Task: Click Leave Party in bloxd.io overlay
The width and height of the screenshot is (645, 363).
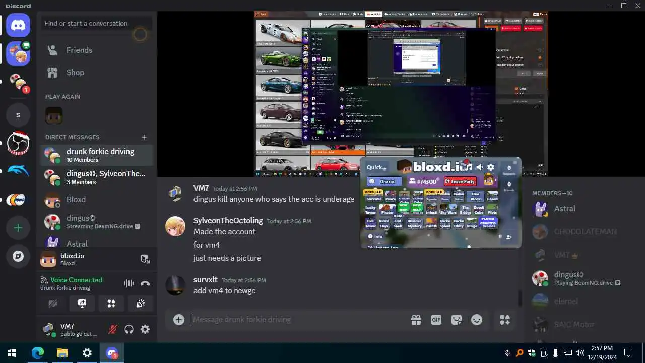Action: [460, 181]
